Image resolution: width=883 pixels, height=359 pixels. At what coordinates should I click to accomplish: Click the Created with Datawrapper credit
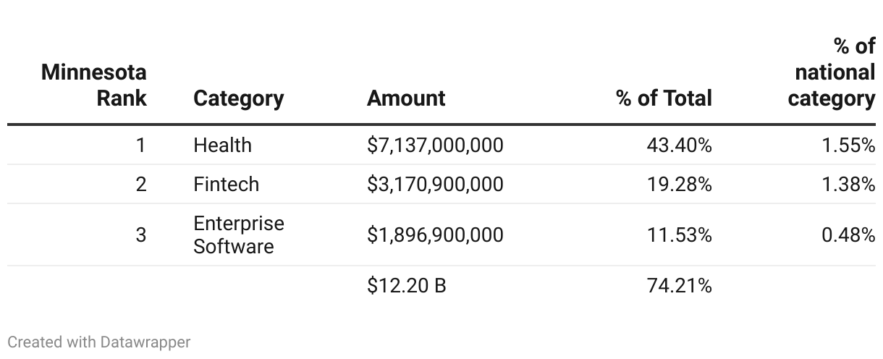[99, 342]
